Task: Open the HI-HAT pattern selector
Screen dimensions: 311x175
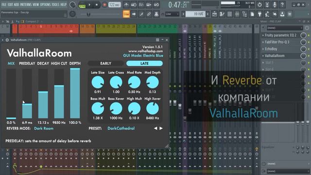Action: [x=195, y=14]
